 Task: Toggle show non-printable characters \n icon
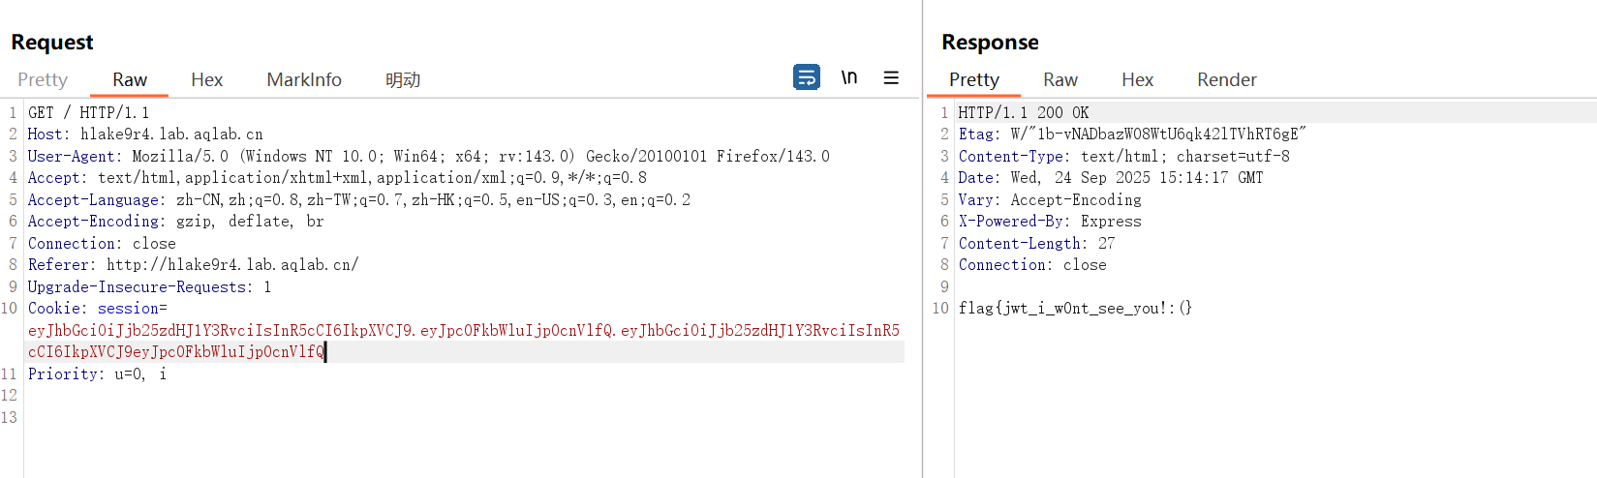point(848,77)
